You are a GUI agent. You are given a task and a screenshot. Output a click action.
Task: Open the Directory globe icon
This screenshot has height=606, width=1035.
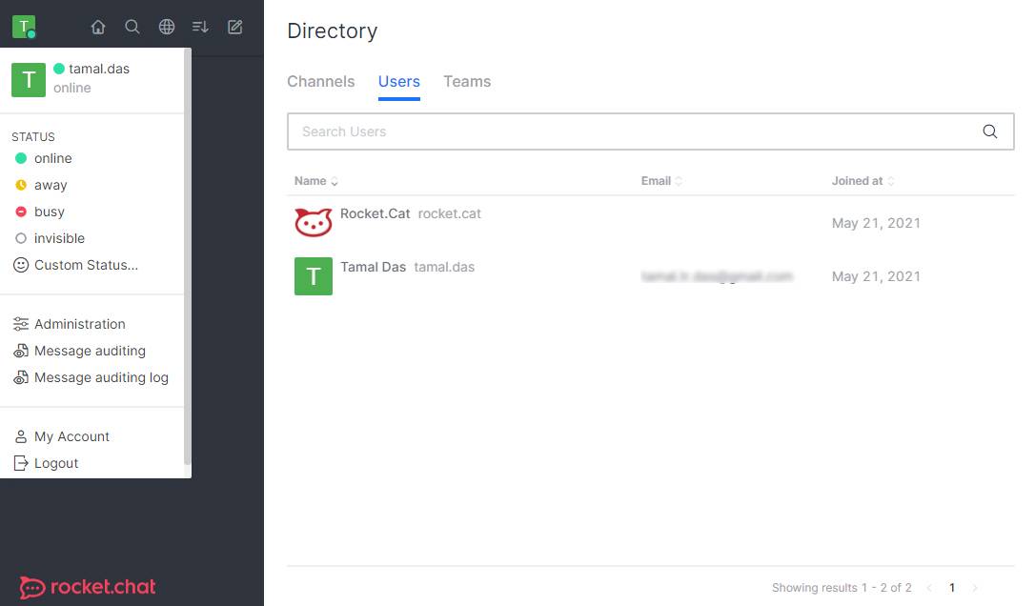167,27
